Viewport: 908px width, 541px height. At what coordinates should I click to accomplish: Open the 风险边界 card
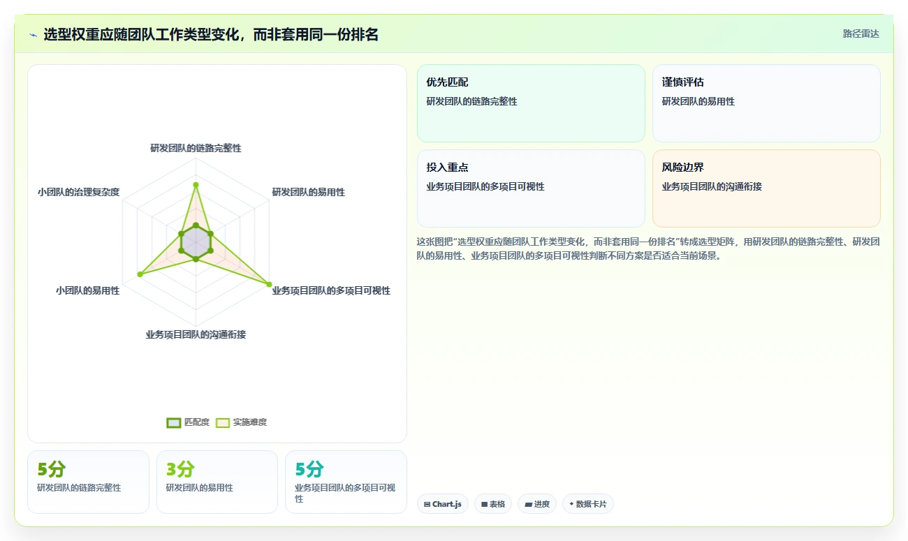766,188
